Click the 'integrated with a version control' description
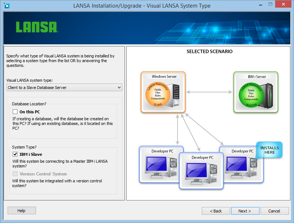 pyautogui.click(x=57, y=183)
